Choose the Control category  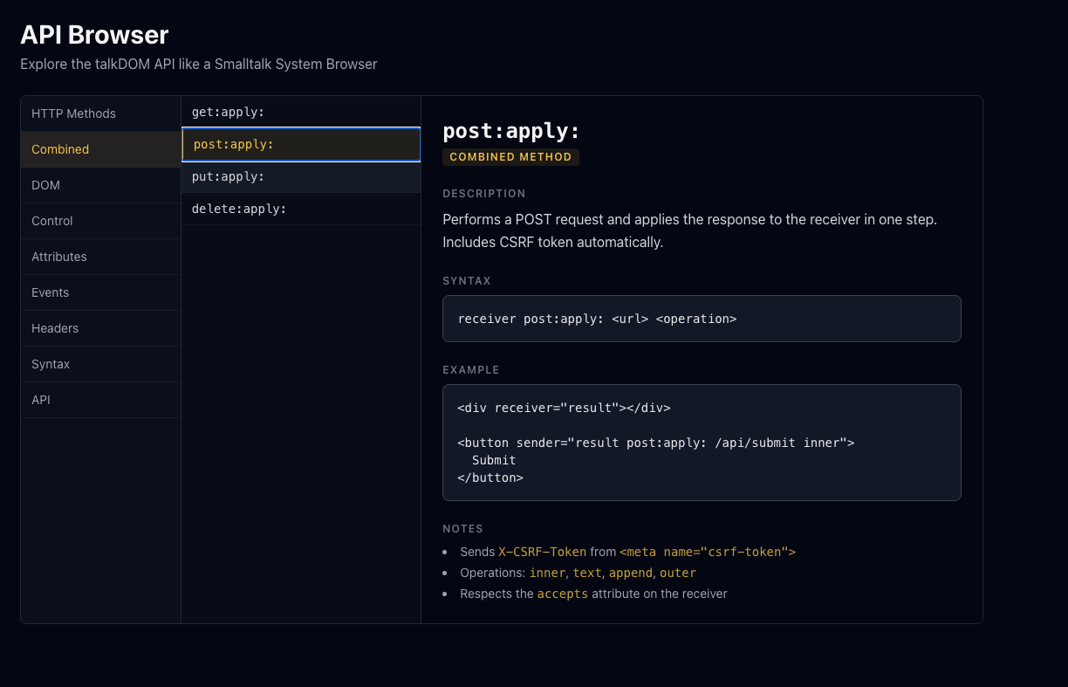click(100, 221)
